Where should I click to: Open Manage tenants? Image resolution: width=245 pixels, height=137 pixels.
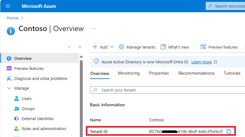[137, 47]
